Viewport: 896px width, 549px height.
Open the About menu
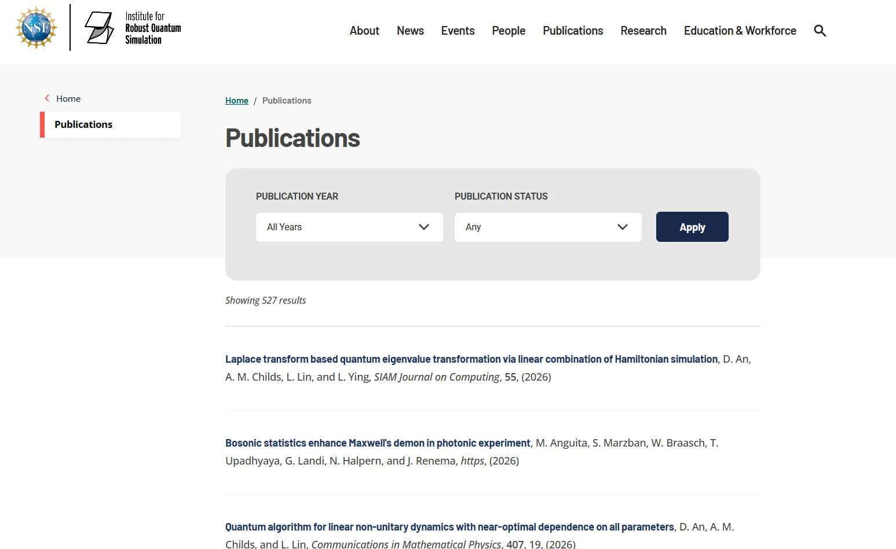(364, 31)
